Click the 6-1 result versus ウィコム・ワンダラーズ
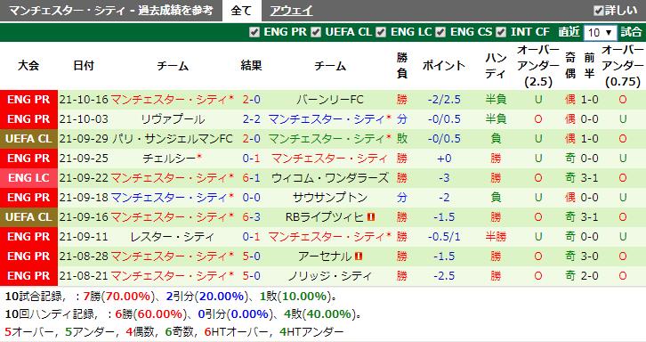 251,178
